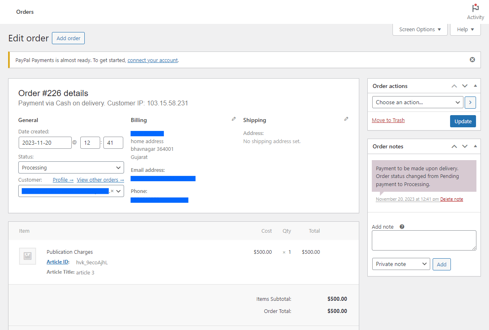Screen dimensions: 489x330
Task: Click the Orders menu item
Action: pos(25,12)
